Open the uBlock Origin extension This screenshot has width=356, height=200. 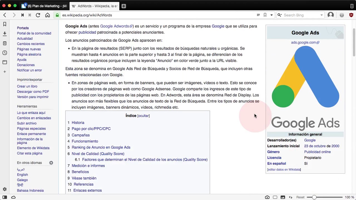click(x=351, y=15)
